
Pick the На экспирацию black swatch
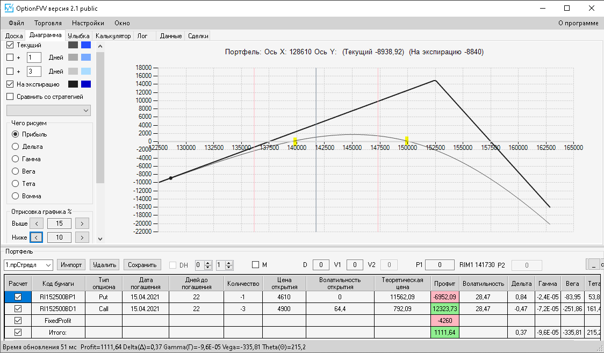click(73, 84)
